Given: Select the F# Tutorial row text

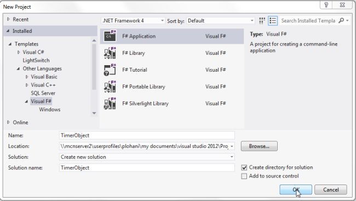Looking at the screenshot, I should 134,70.
